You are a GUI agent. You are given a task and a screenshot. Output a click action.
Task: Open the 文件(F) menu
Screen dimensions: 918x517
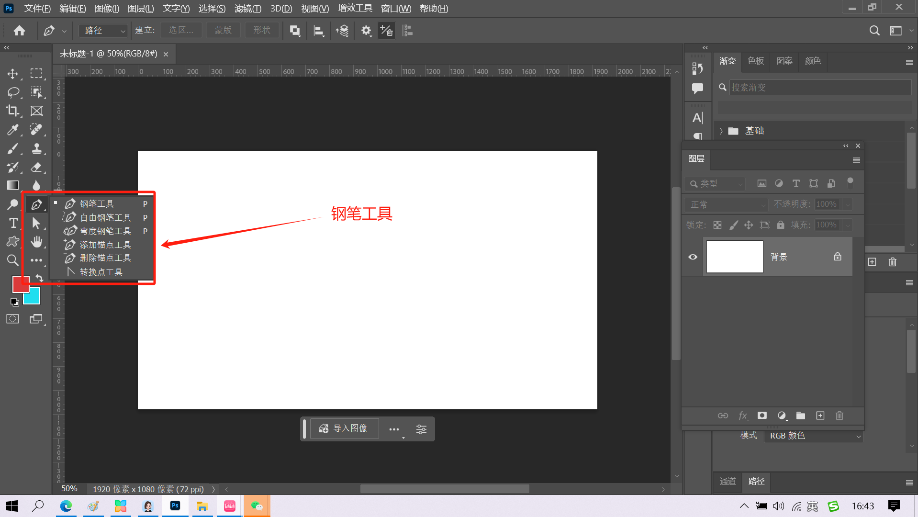click(37, 9)
